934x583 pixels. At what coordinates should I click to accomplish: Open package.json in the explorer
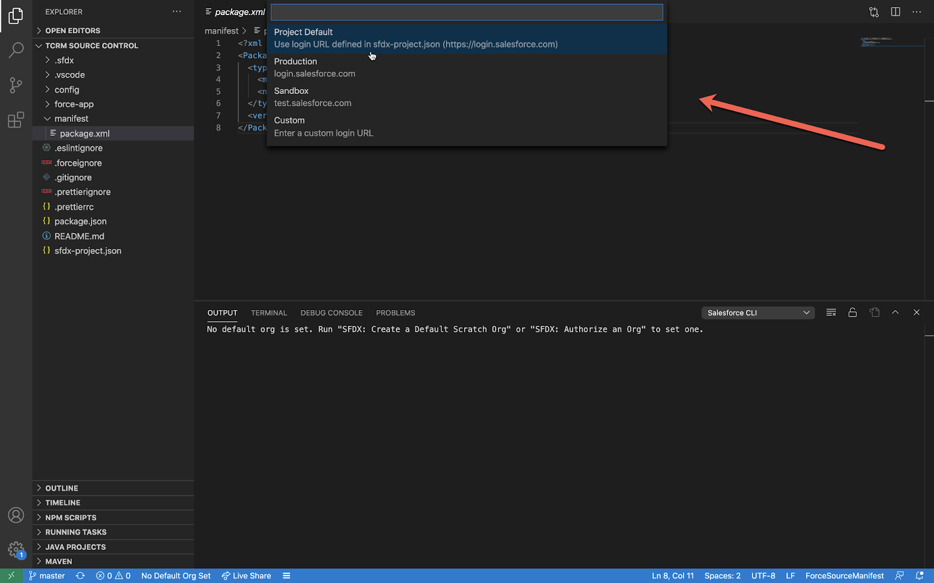tap(113, 222)
